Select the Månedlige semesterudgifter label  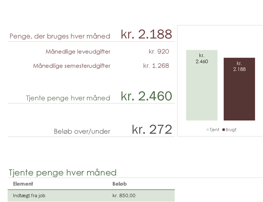tap(72, 66)
